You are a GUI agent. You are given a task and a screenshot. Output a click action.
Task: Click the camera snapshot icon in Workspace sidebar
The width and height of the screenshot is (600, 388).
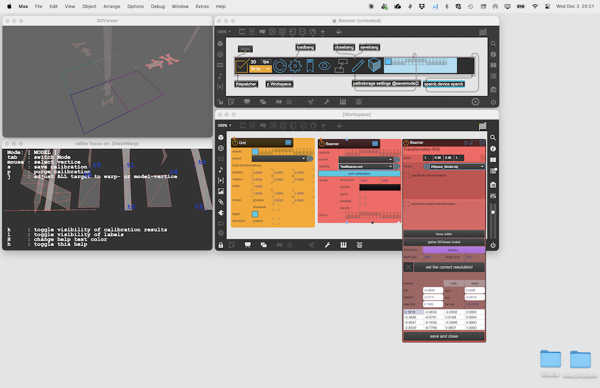493,185
